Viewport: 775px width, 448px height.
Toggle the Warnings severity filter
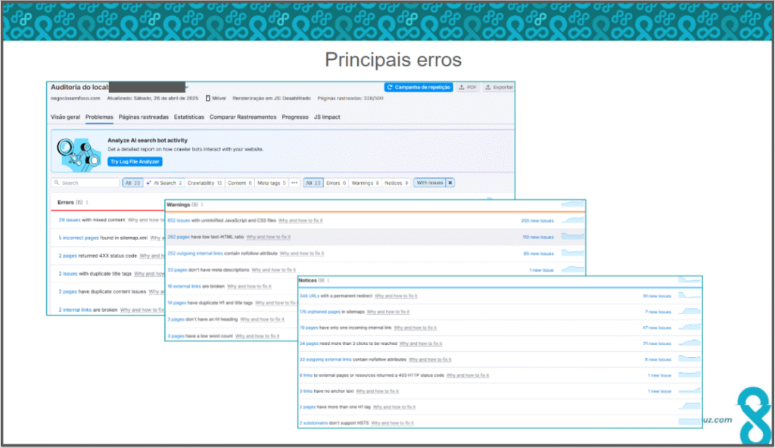[366, 183]
